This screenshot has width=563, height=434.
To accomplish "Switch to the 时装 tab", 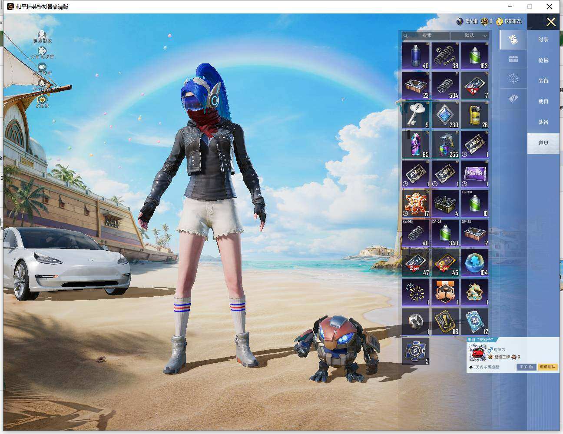I will tap(543, 40).
